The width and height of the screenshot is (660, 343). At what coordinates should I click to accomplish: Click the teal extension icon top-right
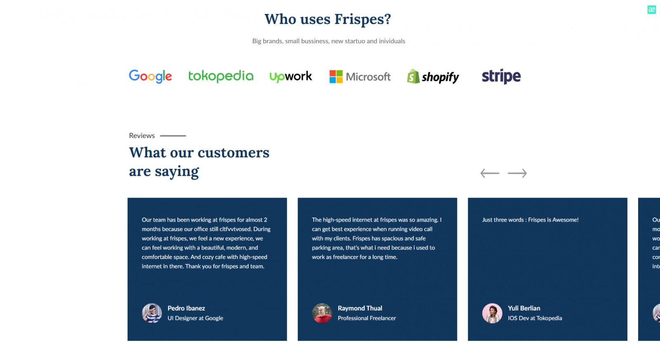tap(652, 9)
